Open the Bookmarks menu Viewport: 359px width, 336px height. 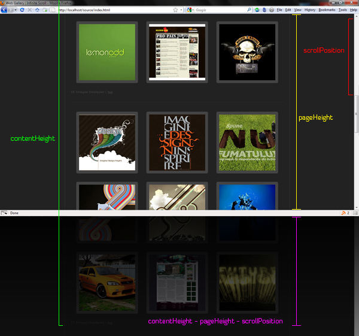coord(327,10)
